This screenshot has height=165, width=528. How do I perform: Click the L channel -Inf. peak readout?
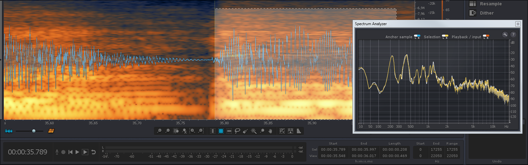301,148
